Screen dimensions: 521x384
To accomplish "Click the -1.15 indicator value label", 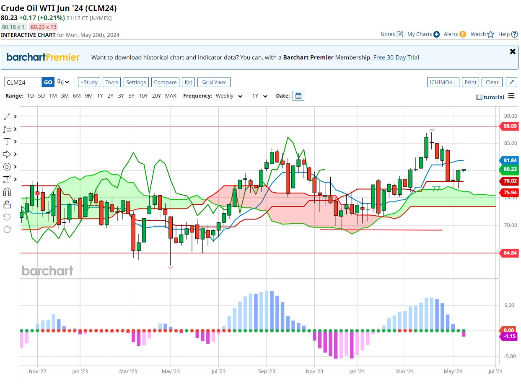I will click(508, 336).
